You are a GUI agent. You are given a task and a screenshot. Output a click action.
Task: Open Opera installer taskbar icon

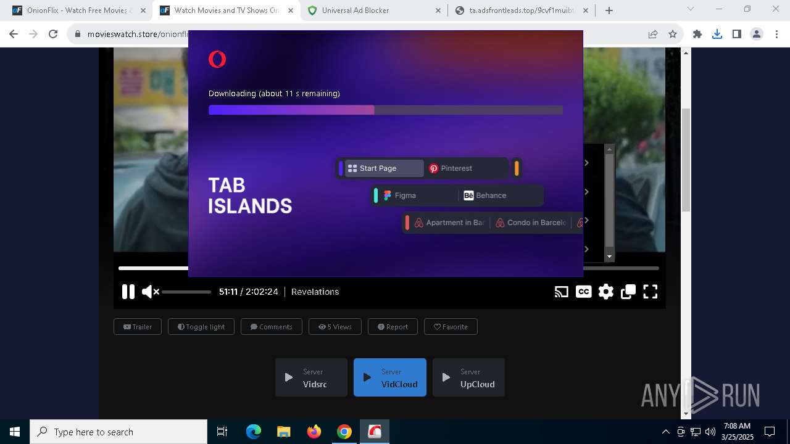click(x=375, y=432)
